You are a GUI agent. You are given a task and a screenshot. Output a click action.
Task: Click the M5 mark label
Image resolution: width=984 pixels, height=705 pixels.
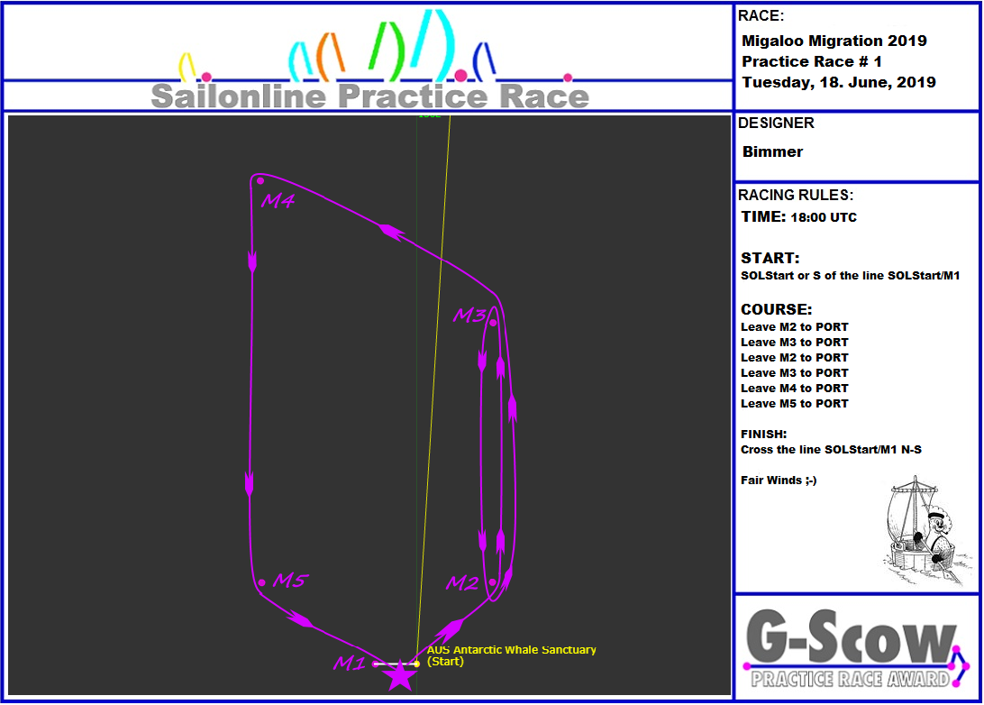coord(290,580)
